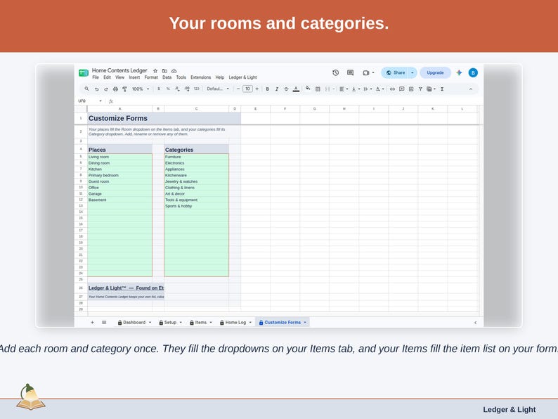
Task: Open the fill color picker
Action: (308, 89)
